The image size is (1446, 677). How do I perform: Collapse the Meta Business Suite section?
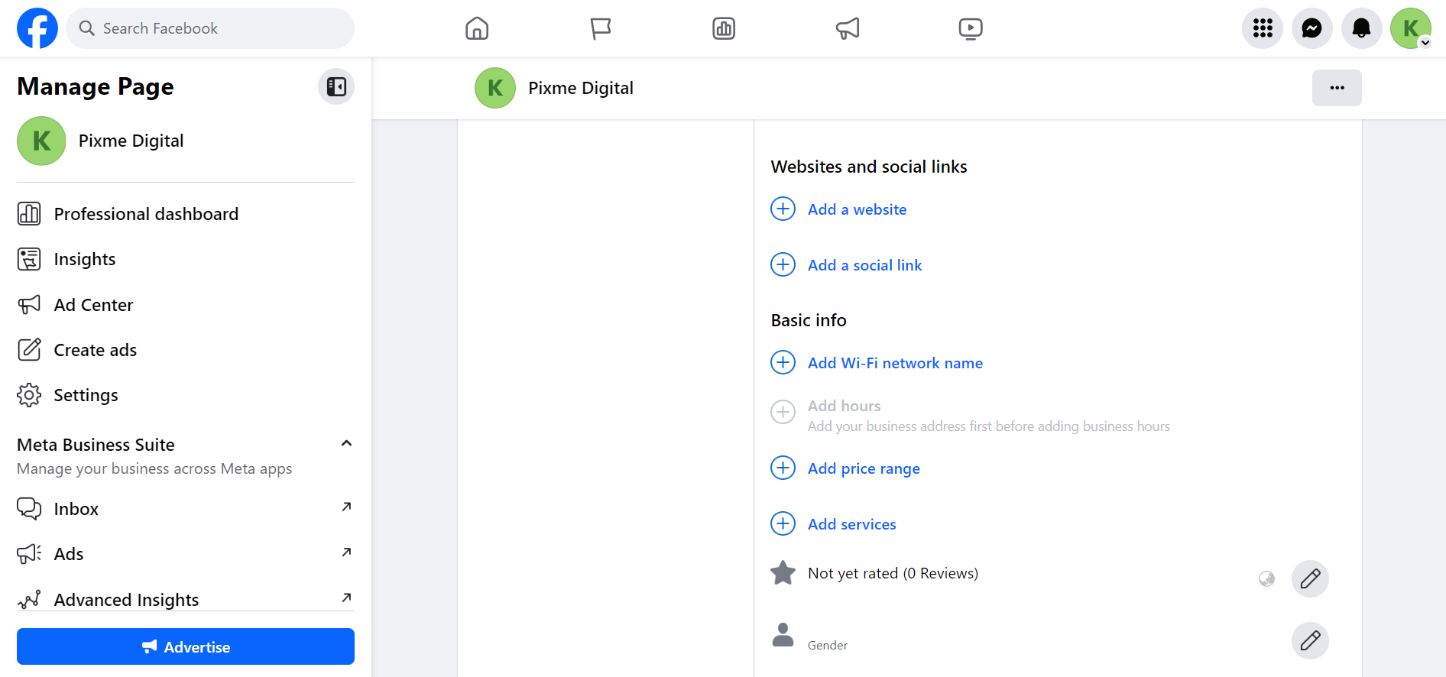(346, 443)
